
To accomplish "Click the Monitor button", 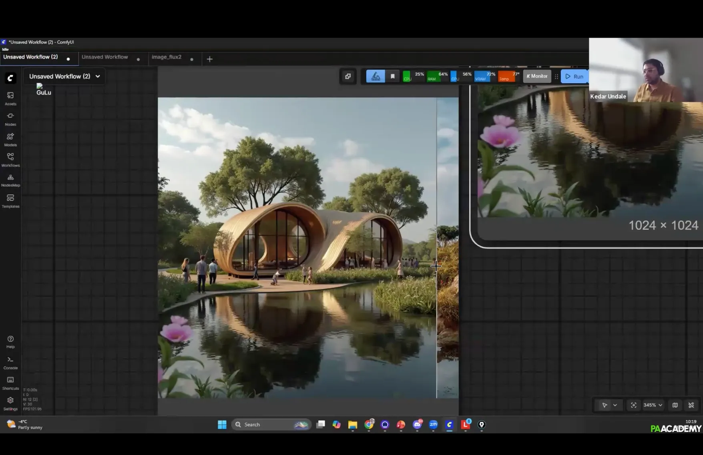I will pyautogui.click(x=537, y=76).
